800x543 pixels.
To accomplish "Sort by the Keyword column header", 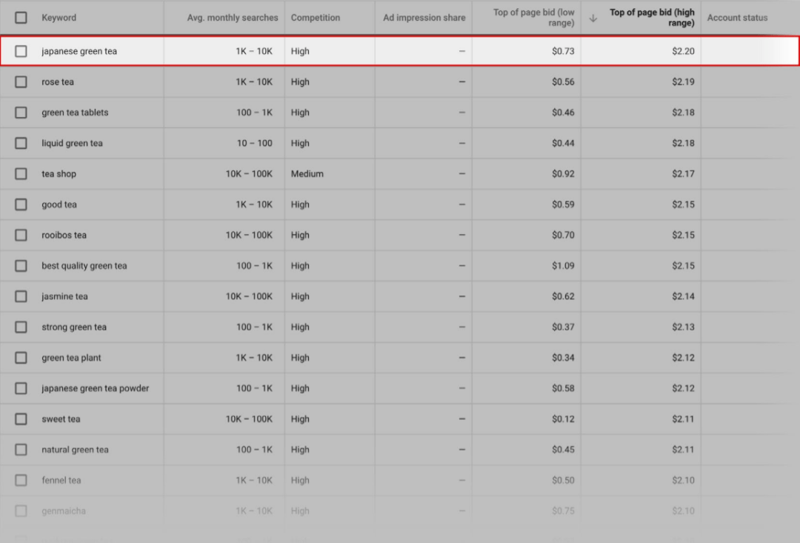I will (59, 18).
